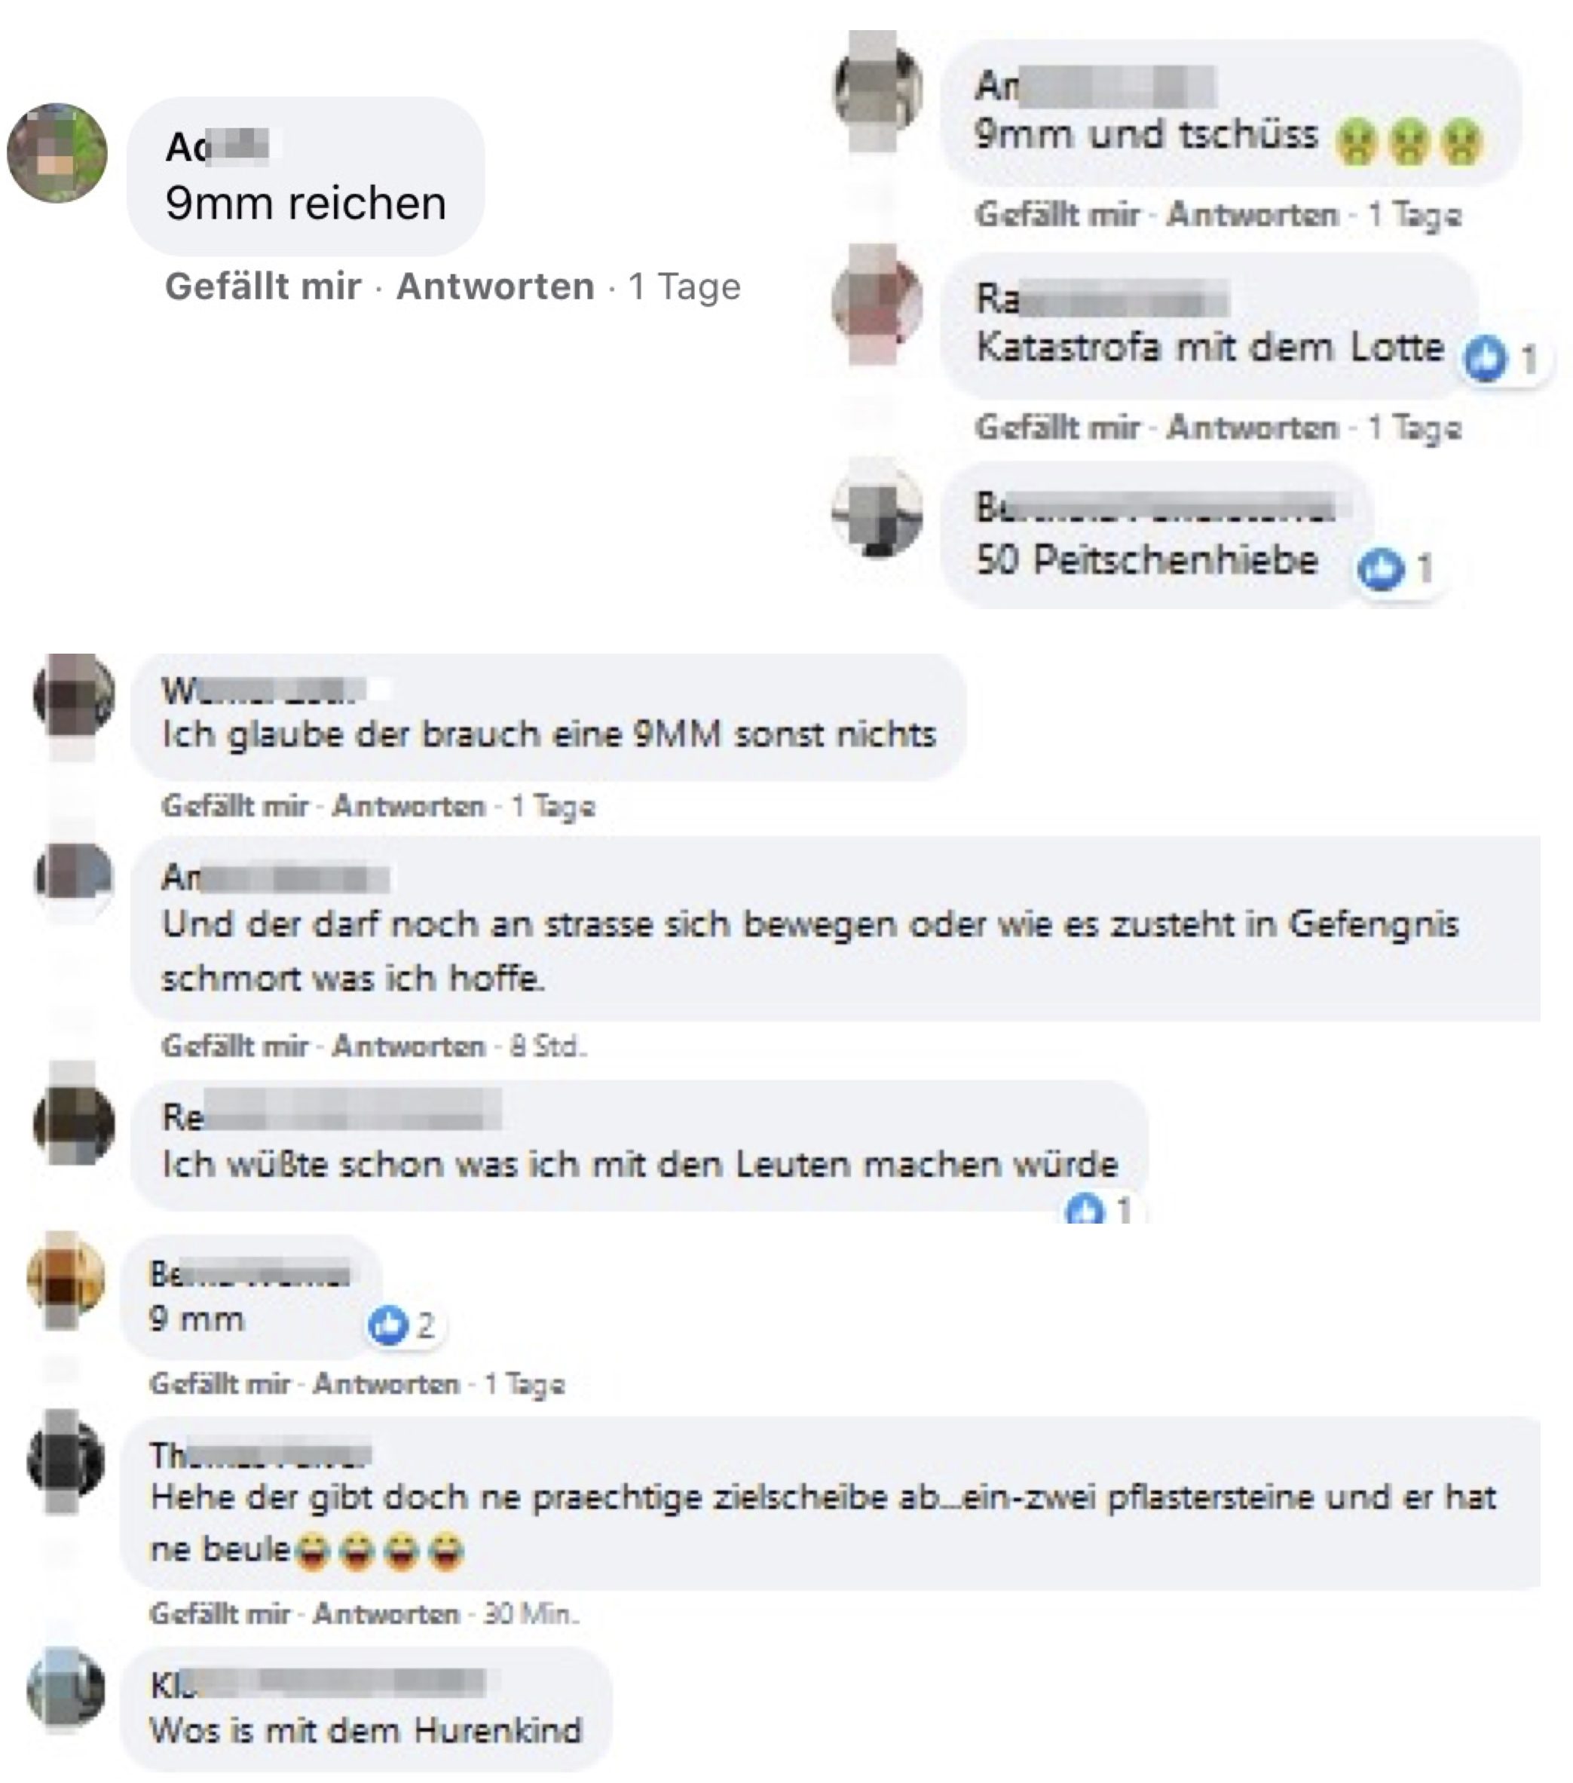
Task: Click 'Antworten' under the 'Gefengnis schmort' comment
Action: [x=409, y=1045]
